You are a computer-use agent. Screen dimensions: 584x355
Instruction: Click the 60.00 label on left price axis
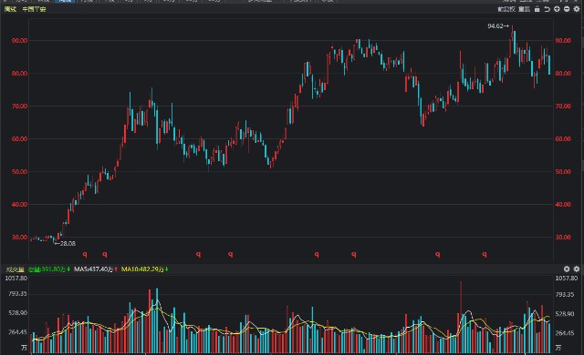[19, 139]
